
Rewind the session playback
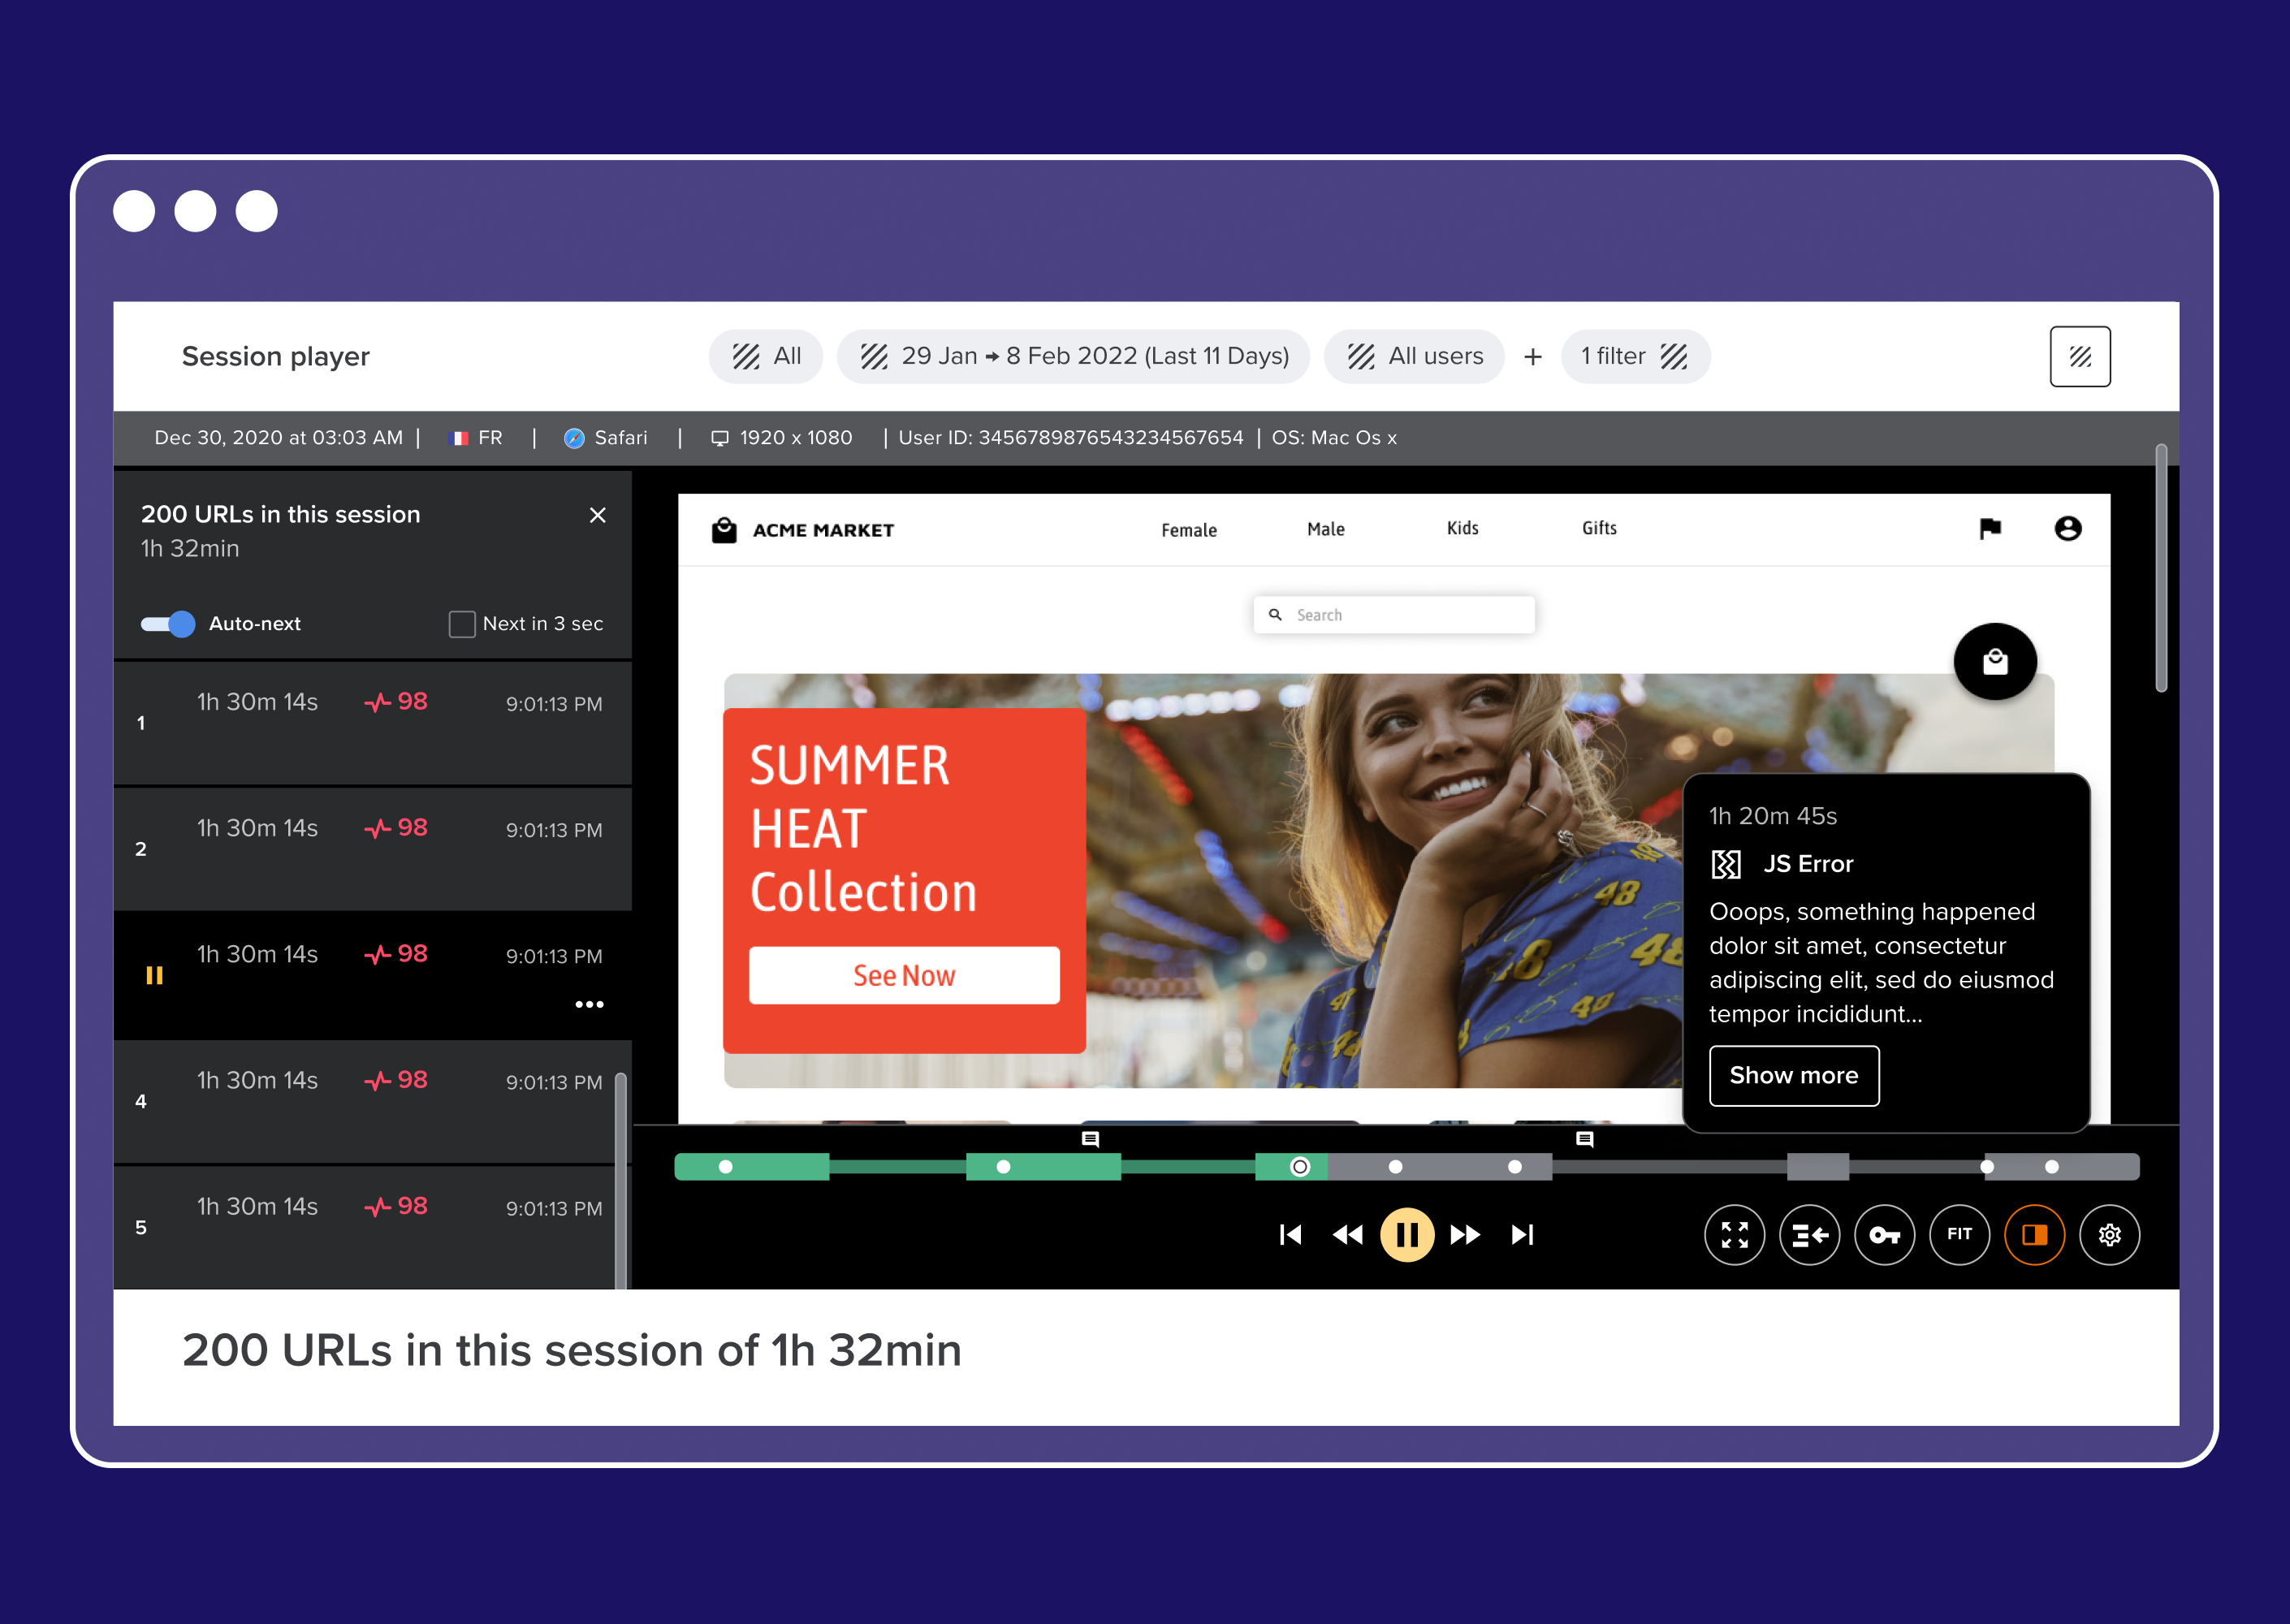1347,1235
